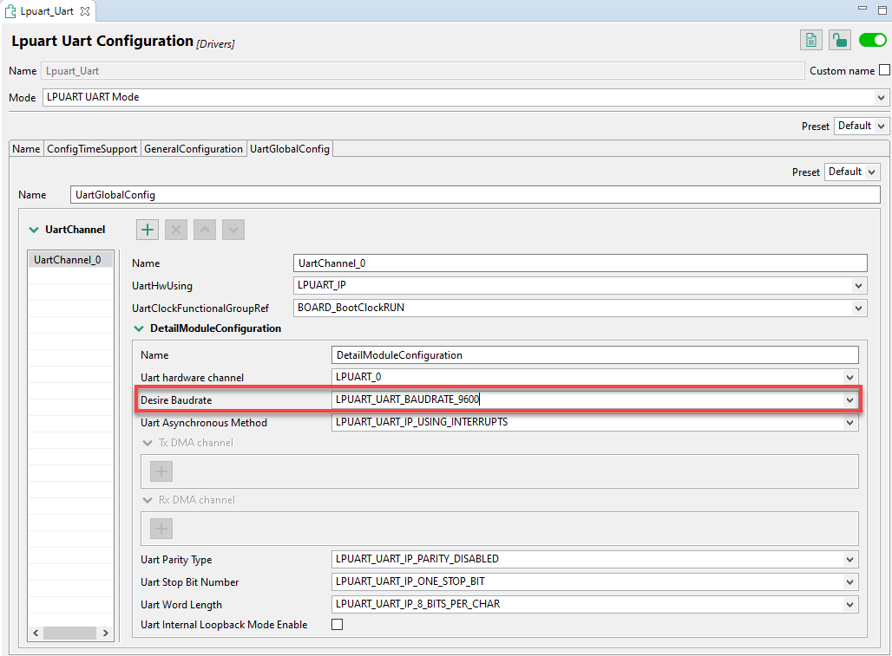
Task: Click the view source file icon
Action: coord(810,40)
